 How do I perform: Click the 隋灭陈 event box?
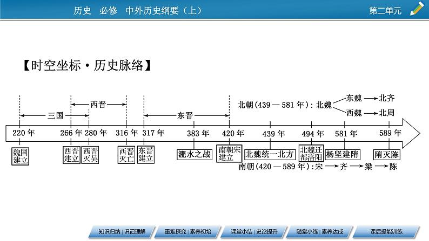point(387,155)
